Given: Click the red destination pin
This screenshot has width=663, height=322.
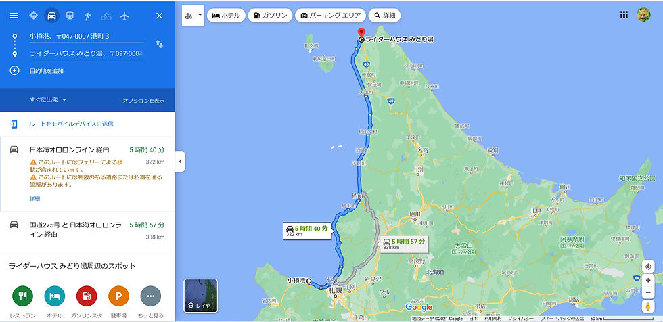Looking at the screenshot, I should pyautogui.click(x=361, y=33).
